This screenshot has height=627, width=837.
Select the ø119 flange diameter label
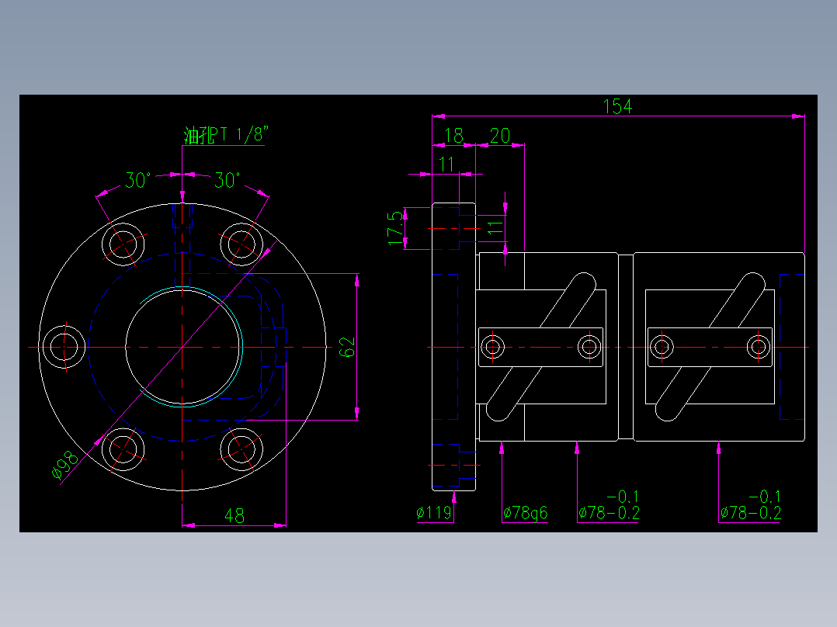click(x=432, y=511)
